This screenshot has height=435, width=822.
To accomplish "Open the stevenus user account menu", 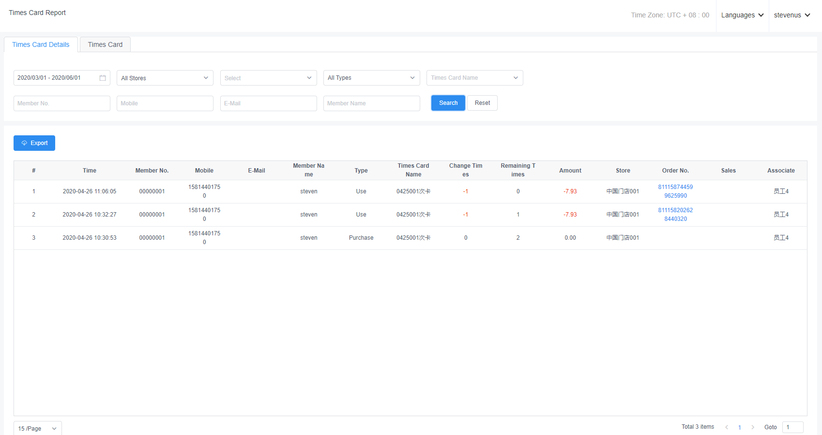I will (x=792, y=15).
